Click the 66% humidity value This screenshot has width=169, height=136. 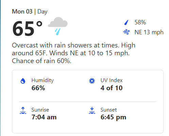coord(38,88)
